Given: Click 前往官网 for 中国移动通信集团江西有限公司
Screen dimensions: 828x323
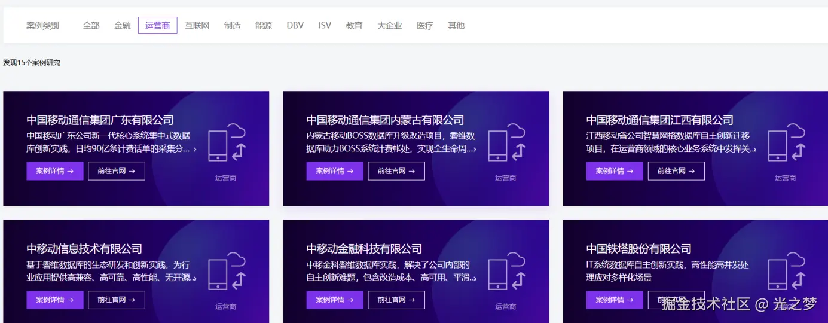Looking at the screenshot, I should coord(676,171).
